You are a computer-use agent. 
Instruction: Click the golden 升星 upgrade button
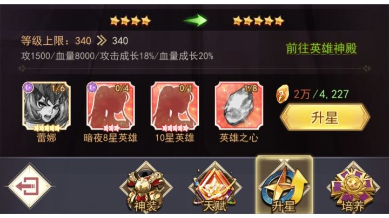click(x=325, y=118)
